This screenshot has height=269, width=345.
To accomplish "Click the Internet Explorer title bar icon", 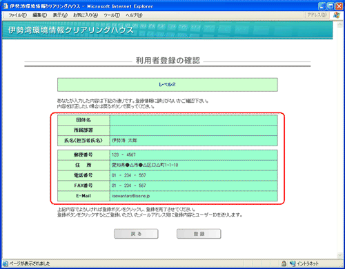I will click(6, 6).
